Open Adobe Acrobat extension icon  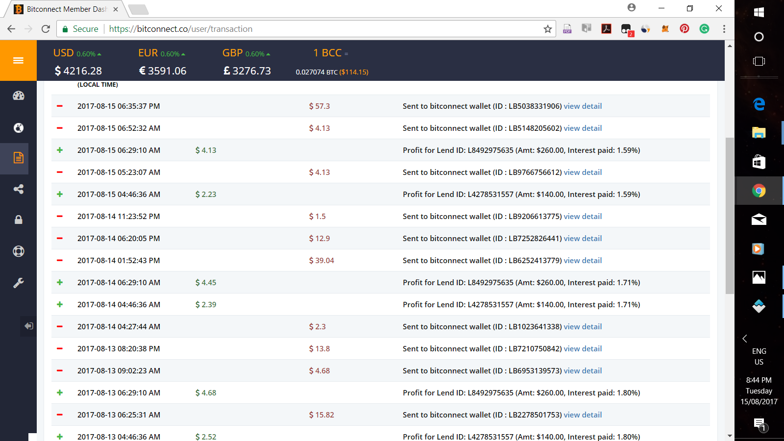click(606, 29)
